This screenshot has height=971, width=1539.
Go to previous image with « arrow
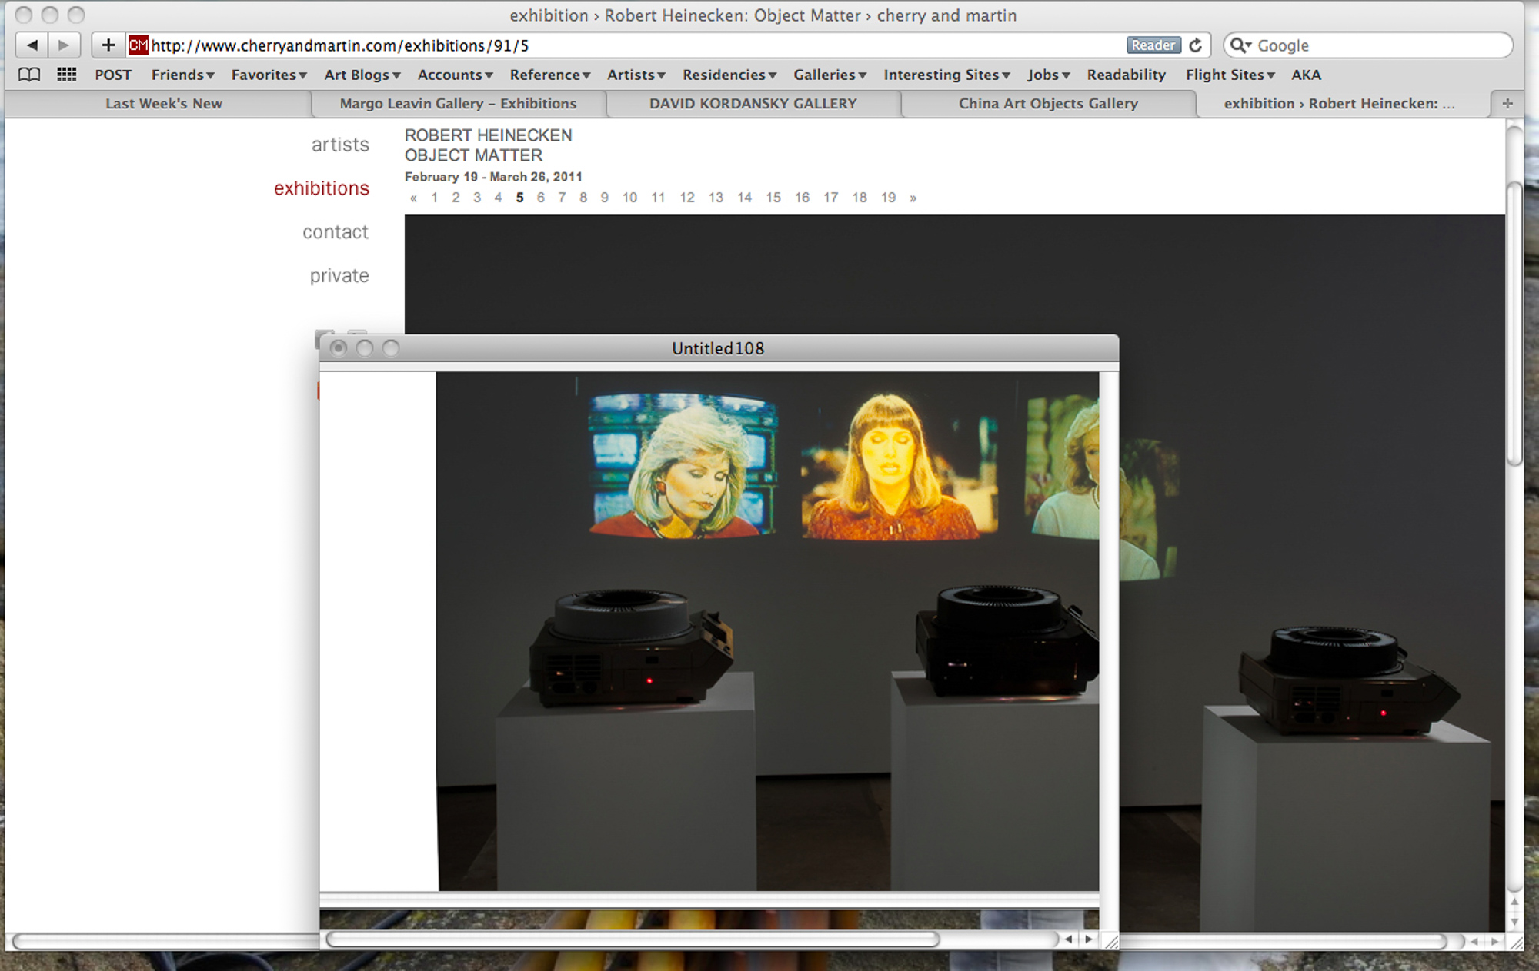pos(413,198)
